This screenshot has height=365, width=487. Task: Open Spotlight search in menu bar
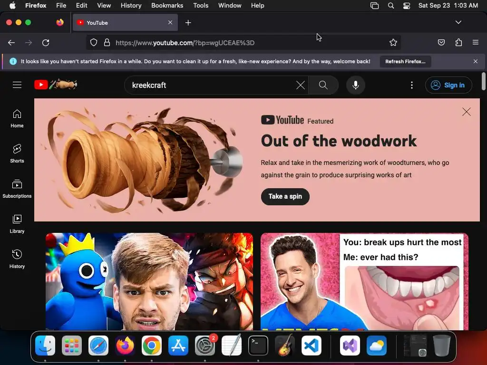[391, 6]
